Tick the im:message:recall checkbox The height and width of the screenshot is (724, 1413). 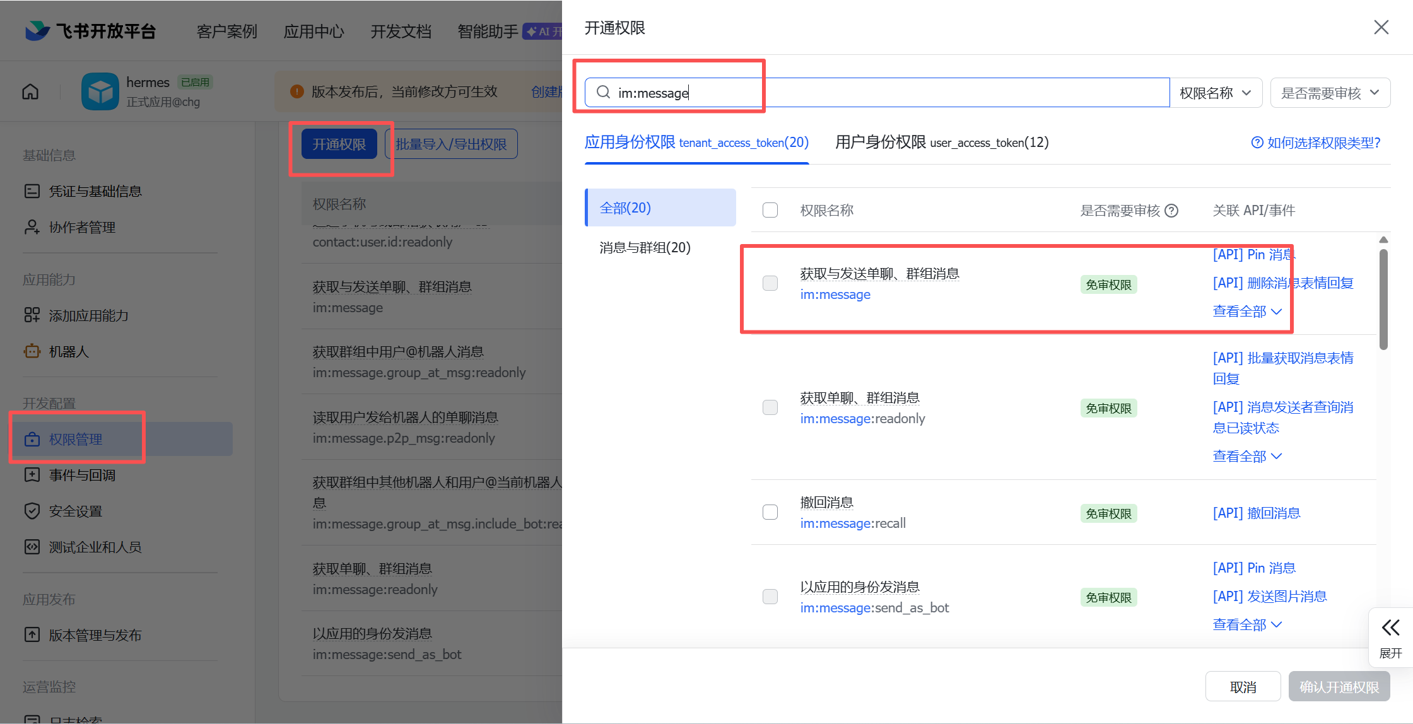coord(770,512)
